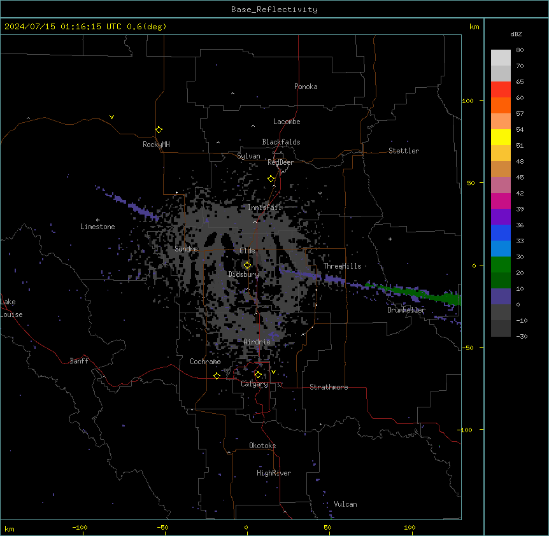Click the Limestone label
Screen dimensions: 549x536
pos(97,227)
